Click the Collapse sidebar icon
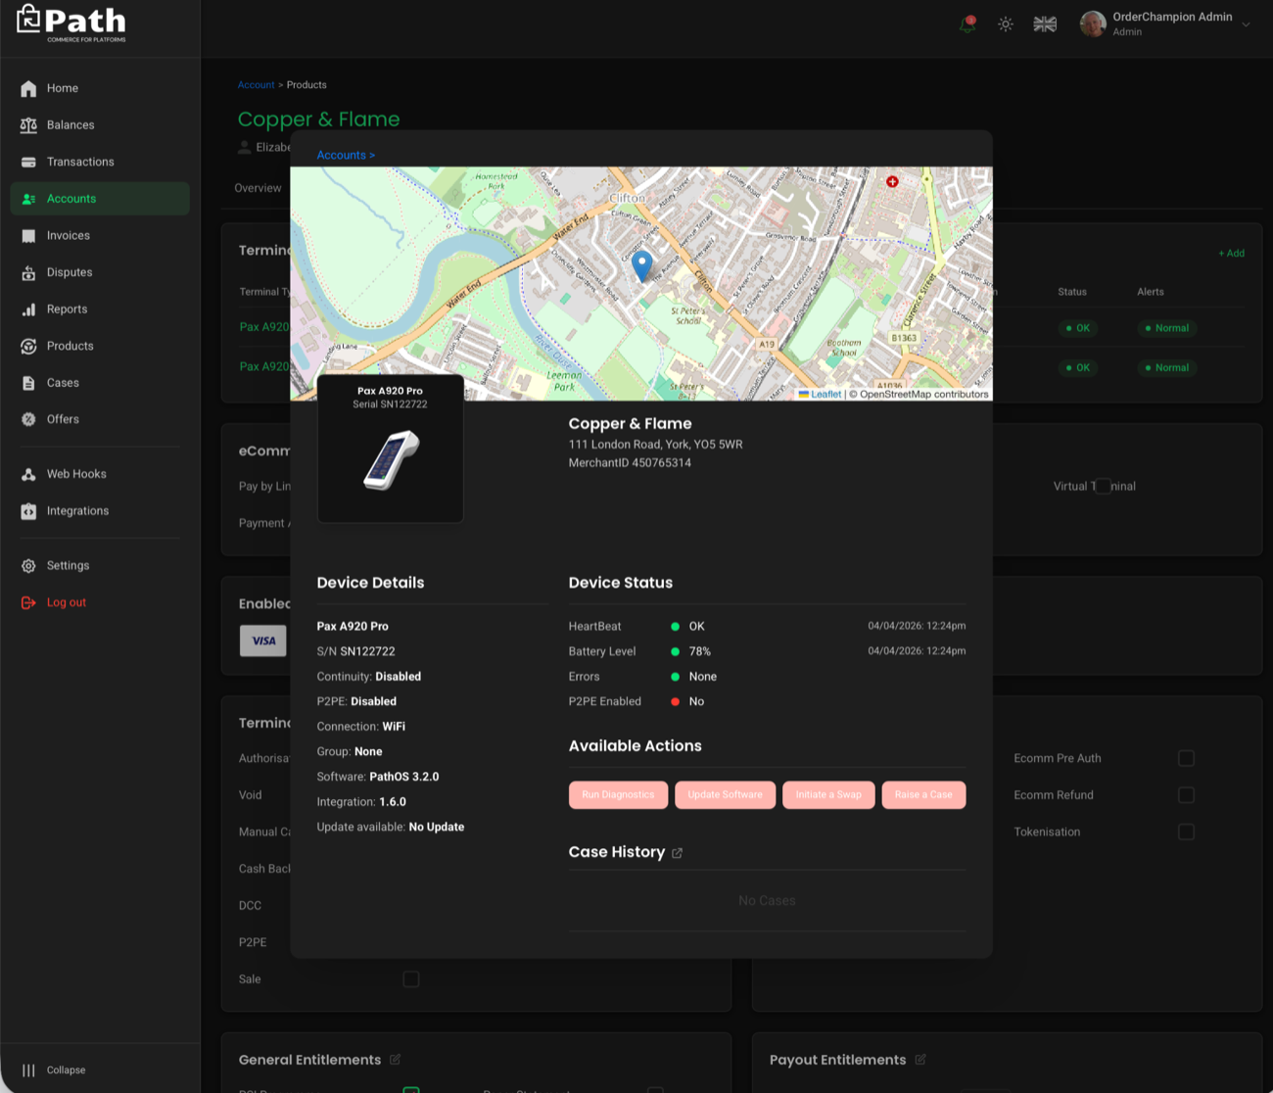Viewport: 1273px width, 1093px height. [28, 1070]
